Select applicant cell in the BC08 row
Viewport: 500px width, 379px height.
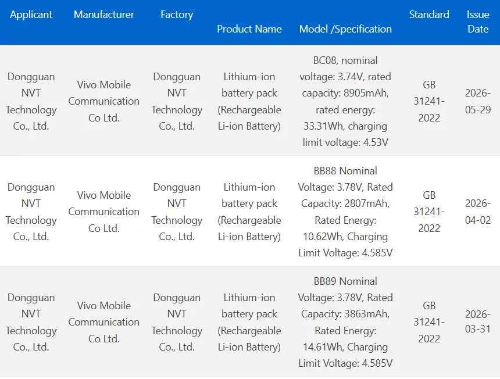tap(31, 101)
